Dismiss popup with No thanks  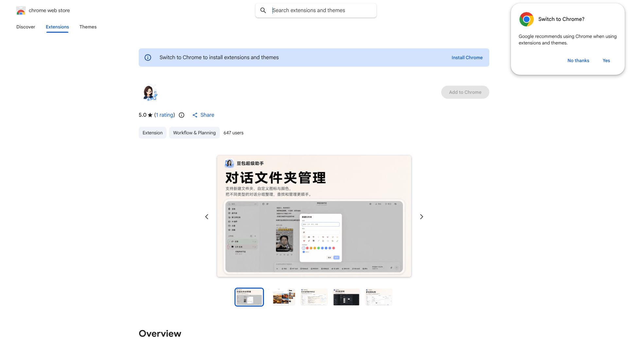click(578, 60)
